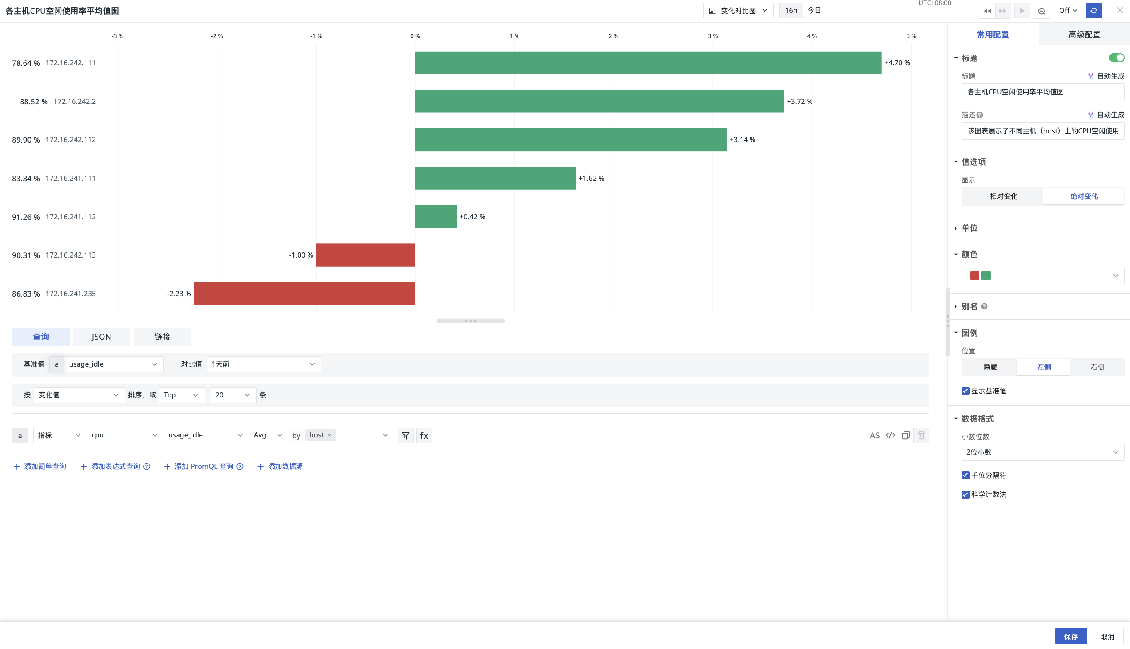Screen dimensions: 1130x649
Task: Click the fx function icon
Action: tap(424, 436)
